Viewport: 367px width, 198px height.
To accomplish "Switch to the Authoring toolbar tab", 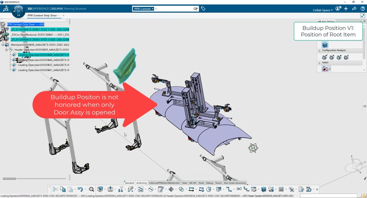I will [x=141, y=183].
